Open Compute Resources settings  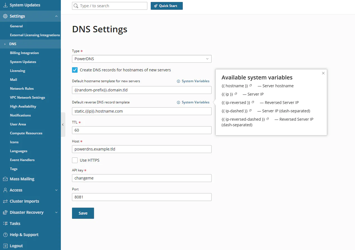(x=26, y=133)
